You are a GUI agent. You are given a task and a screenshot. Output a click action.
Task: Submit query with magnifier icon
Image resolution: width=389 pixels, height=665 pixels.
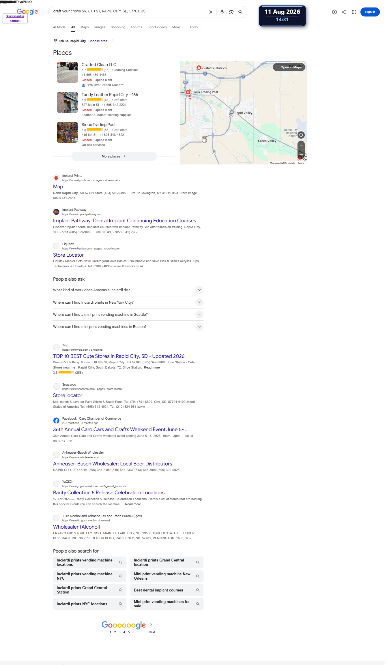click(240, 12)
